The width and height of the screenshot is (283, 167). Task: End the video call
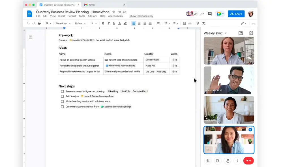[248, 160]
